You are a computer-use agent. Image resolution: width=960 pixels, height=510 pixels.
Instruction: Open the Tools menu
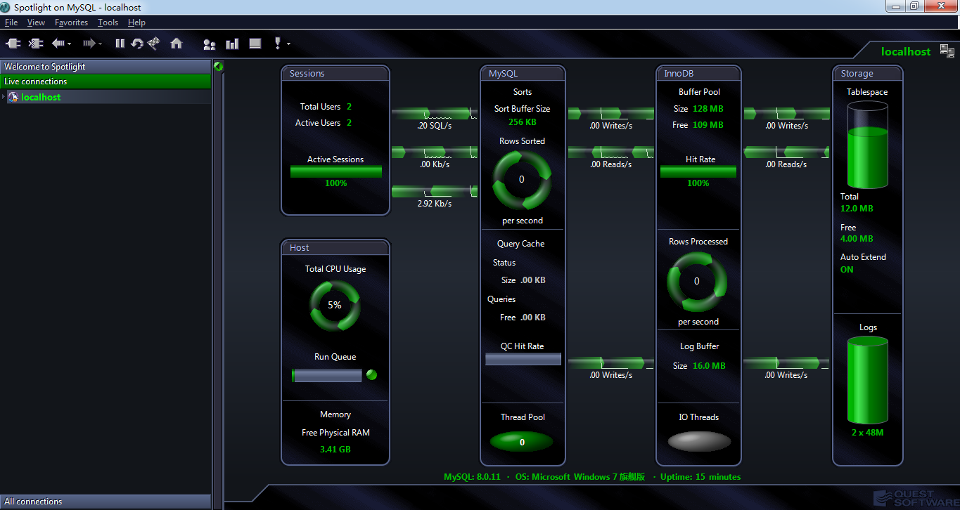(x=108, y=22)
